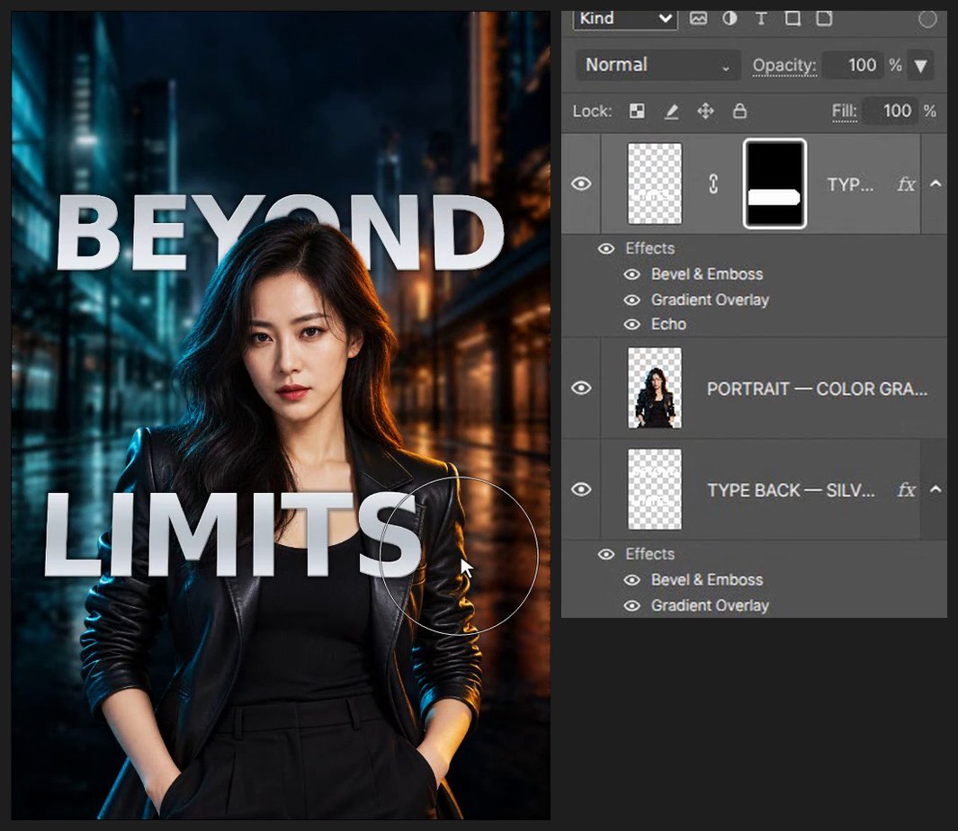Filter layers by adjustment layer icon

pos(730,18)
